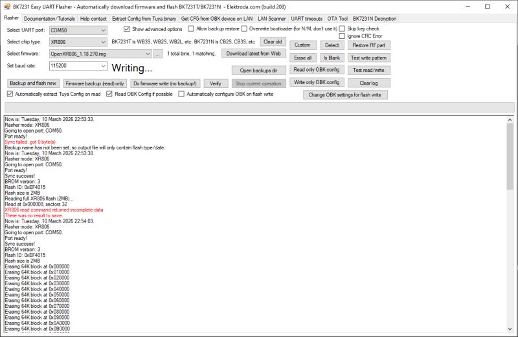The height and width of the screenshot is (337, 518).
Task: Click the Detect button
Action: [x=332, y=45]
